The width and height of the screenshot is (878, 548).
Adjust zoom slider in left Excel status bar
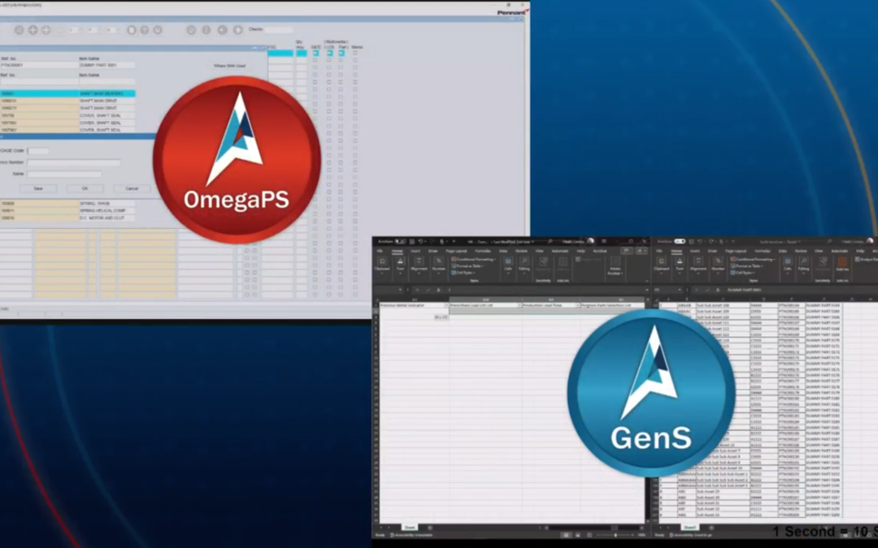[615, 535]
